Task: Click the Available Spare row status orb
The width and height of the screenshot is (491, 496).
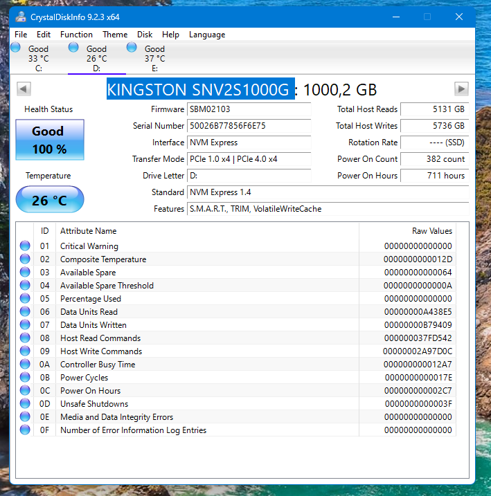Action: [x=25, y=272]
